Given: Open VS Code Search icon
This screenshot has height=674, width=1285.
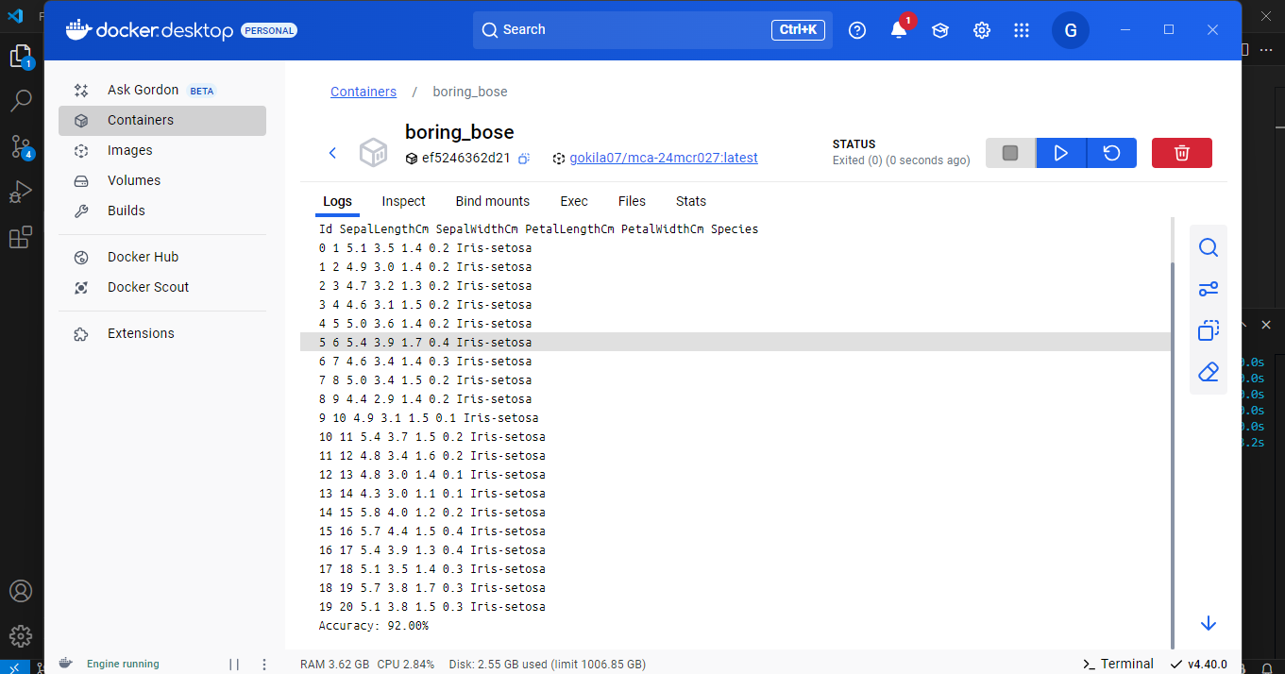Looking at the screenshot, I should (21, 100).
